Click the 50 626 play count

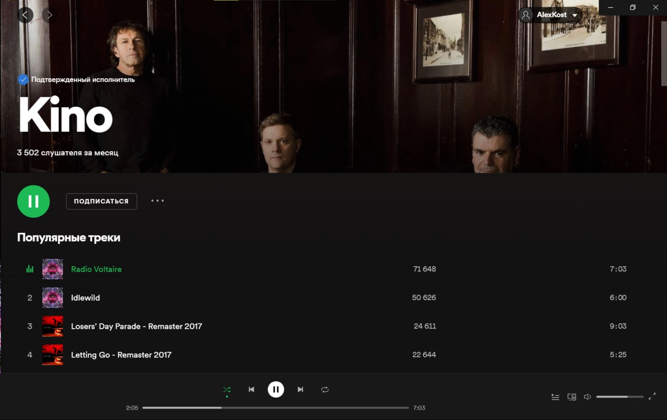pyautogui.click(x=424, y=298)
